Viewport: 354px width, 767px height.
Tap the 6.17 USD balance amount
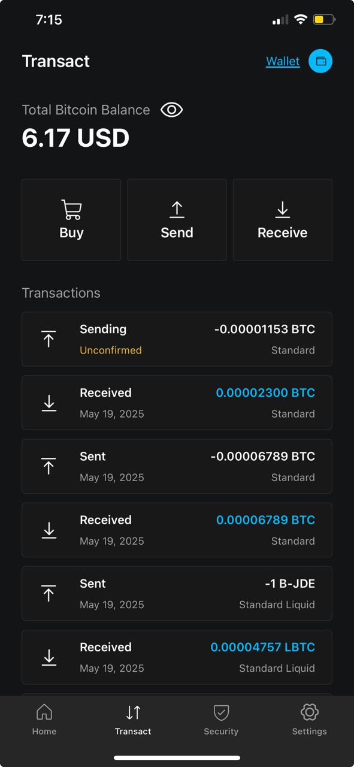click(75, 138)
